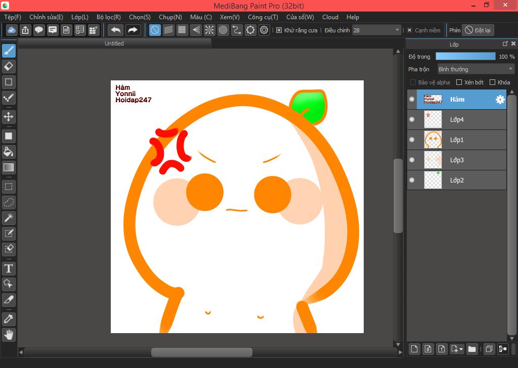Click the Undo arrow button

(116, 30)
